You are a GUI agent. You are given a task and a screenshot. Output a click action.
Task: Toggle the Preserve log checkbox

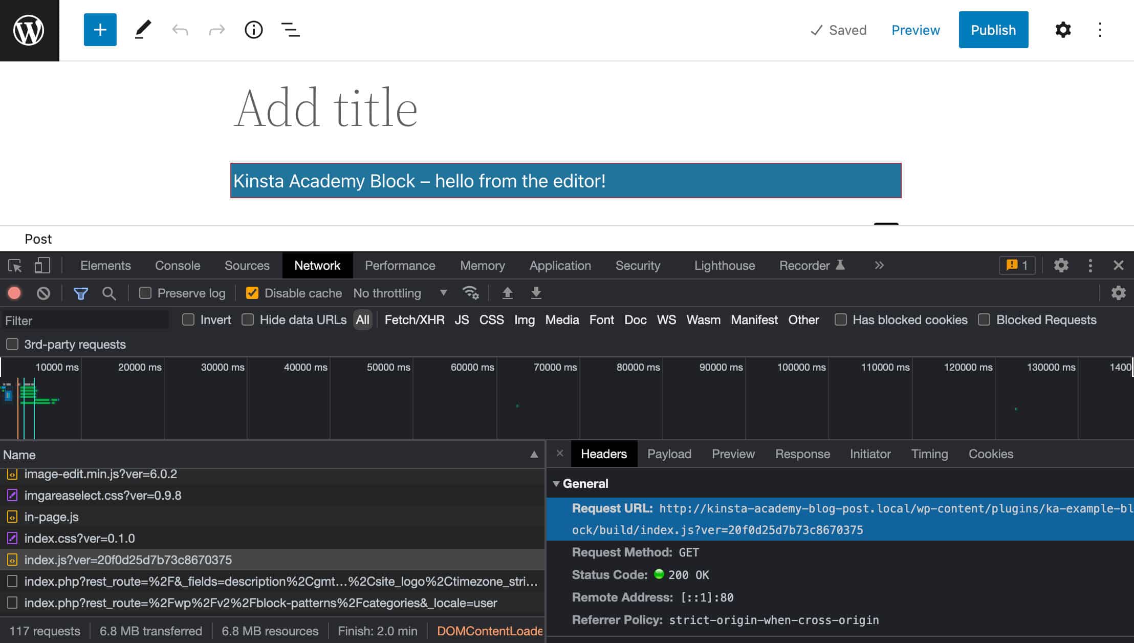tap(145, 293)
